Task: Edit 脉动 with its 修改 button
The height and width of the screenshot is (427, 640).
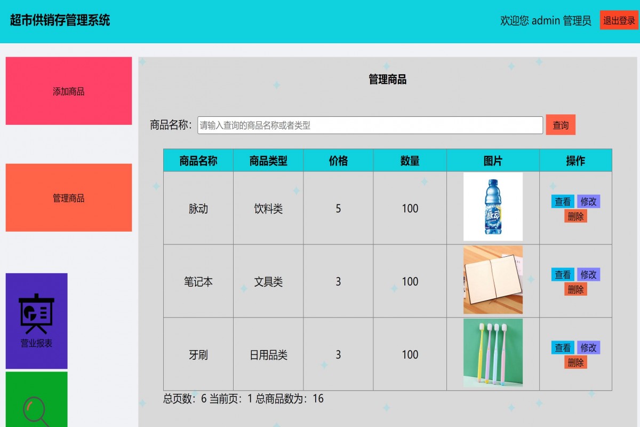Action: (588, 201)
